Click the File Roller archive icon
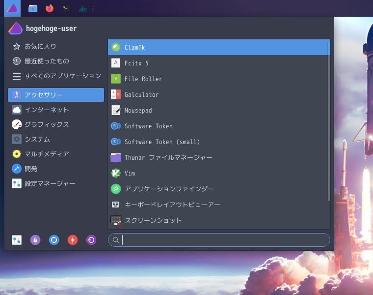 click(116, 79)
